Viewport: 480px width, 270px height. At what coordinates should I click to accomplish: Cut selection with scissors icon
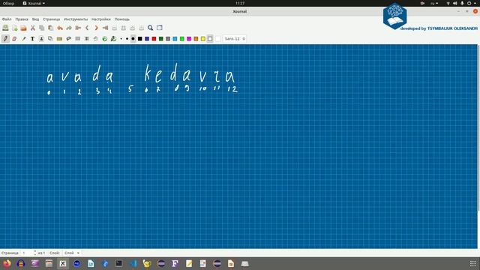click(33, 28)
